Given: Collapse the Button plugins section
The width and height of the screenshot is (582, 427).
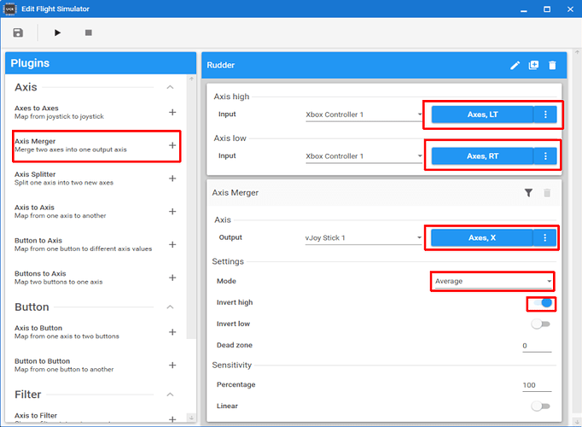Looking at the screenshot, I should click(x=170, y=307).
